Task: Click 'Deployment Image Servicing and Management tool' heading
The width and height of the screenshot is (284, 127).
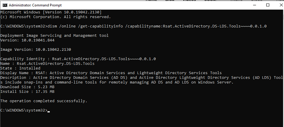Action: coord(55,35)
